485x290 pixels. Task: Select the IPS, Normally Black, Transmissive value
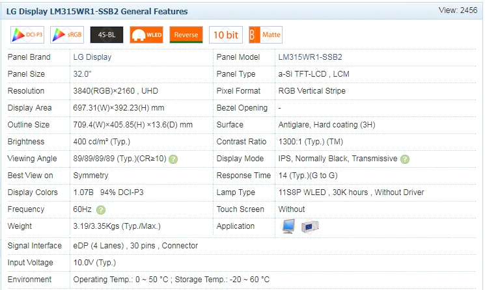tap(338, 159)
